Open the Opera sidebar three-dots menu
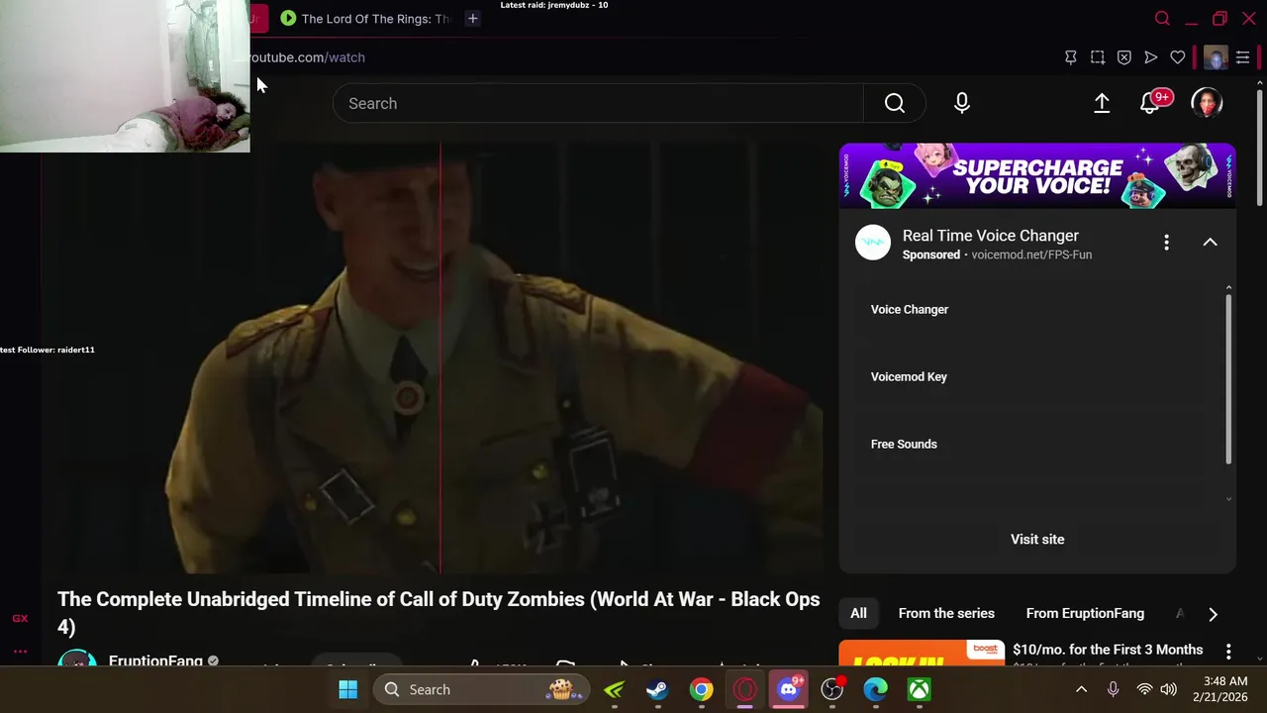The image size is (1267, 713). pos(20,652)
